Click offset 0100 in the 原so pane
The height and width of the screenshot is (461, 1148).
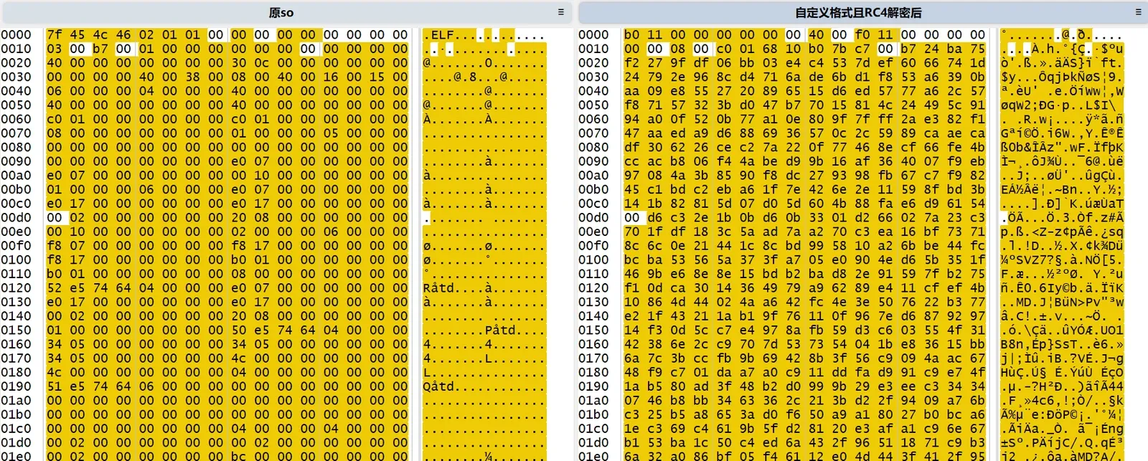[17, 260]
